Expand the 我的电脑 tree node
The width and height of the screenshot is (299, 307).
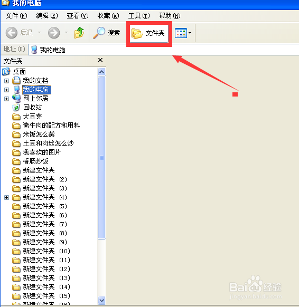(x=6, y=90)
